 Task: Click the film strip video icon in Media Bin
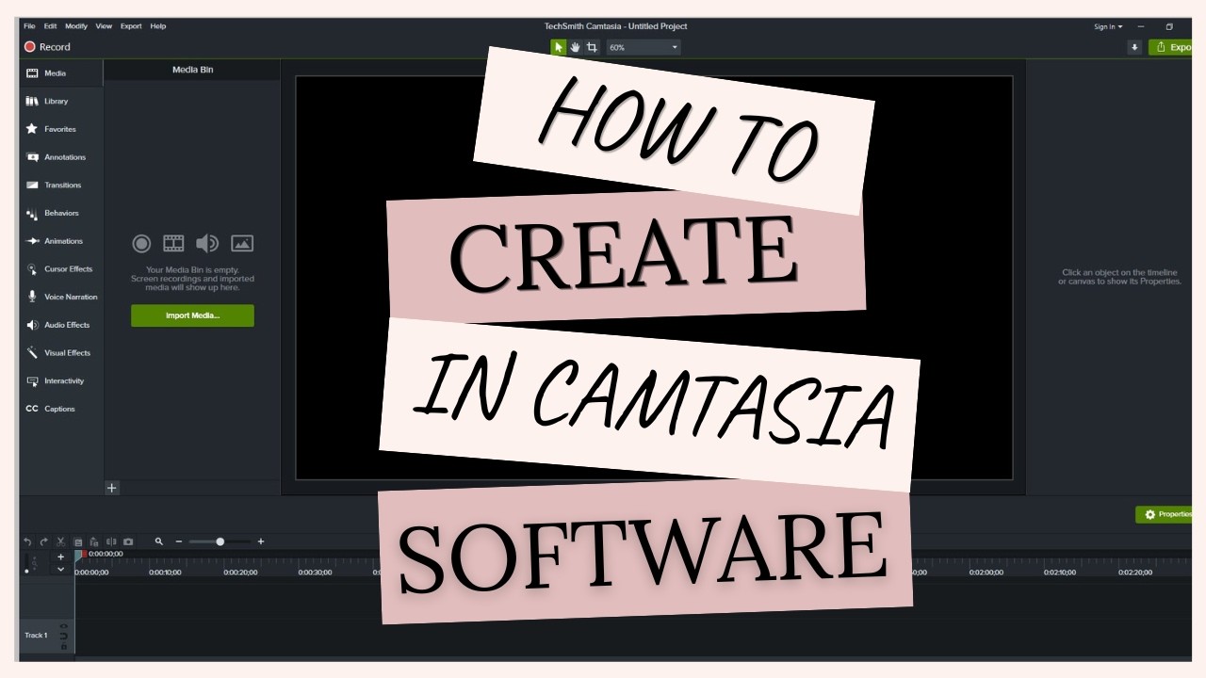point(173,244)
